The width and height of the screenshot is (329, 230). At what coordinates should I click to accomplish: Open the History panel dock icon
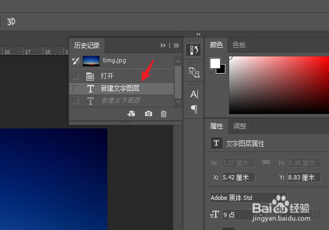pos(194,50)
